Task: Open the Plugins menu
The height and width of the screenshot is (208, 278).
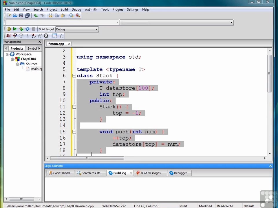Action: tap(118, 9)
